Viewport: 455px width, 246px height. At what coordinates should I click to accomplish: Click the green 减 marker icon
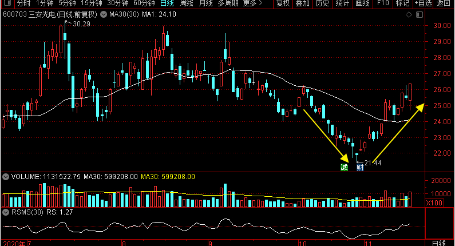(x=344, y=167)
